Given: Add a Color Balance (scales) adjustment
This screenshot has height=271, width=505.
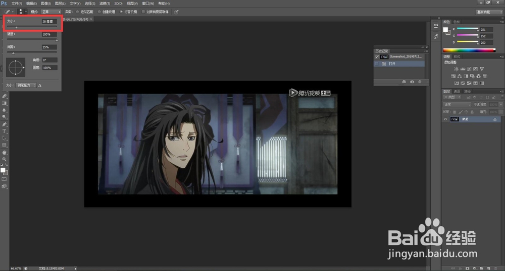Looking at the screenshot, I should click(460, 76).
